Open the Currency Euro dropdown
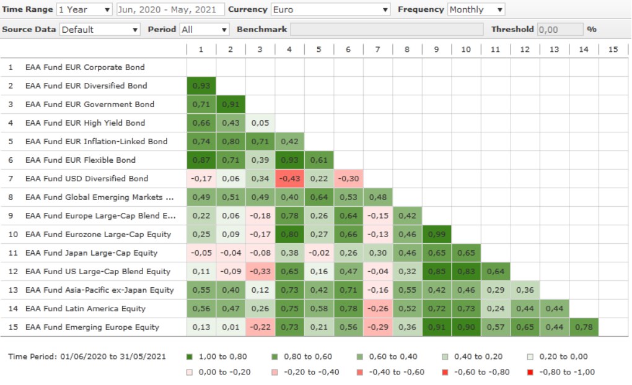632x385 pixels. coord(331,9)
